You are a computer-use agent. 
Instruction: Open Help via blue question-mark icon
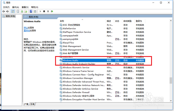coord(31,11)
